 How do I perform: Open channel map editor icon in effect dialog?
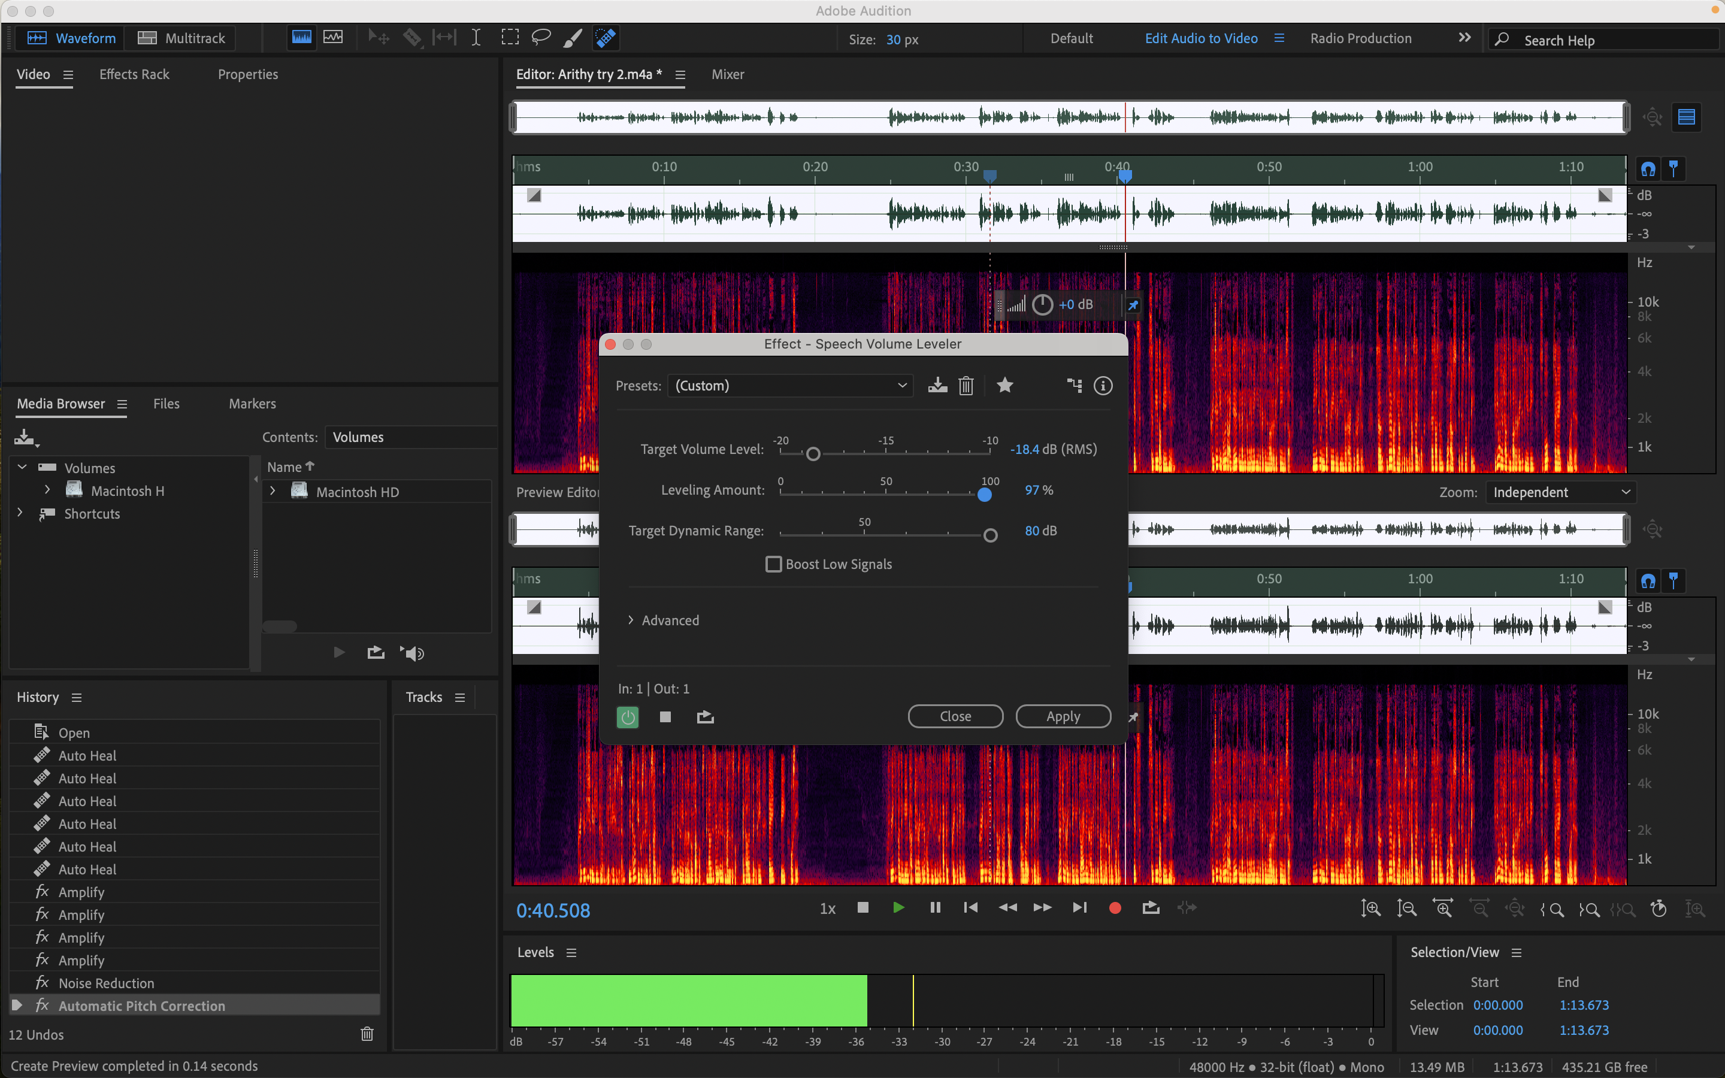(1074, 386)
